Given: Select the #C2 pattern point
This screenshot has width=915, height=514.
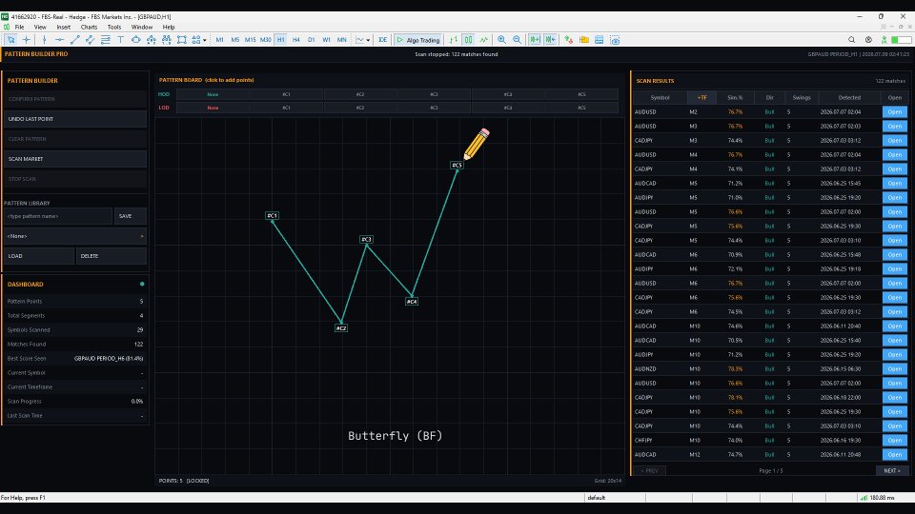Looking at the screenshot, I should tap(341, 328).
